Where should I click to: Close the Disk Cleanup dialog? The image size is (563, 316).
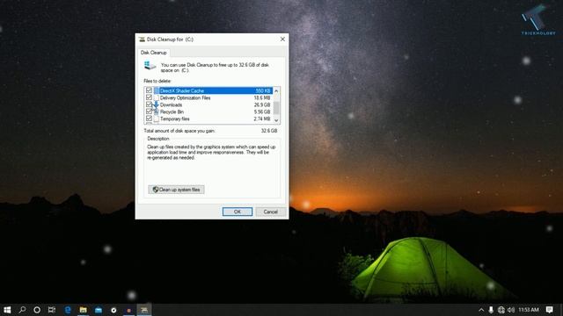pyautogui.click(x=282, y=39)
